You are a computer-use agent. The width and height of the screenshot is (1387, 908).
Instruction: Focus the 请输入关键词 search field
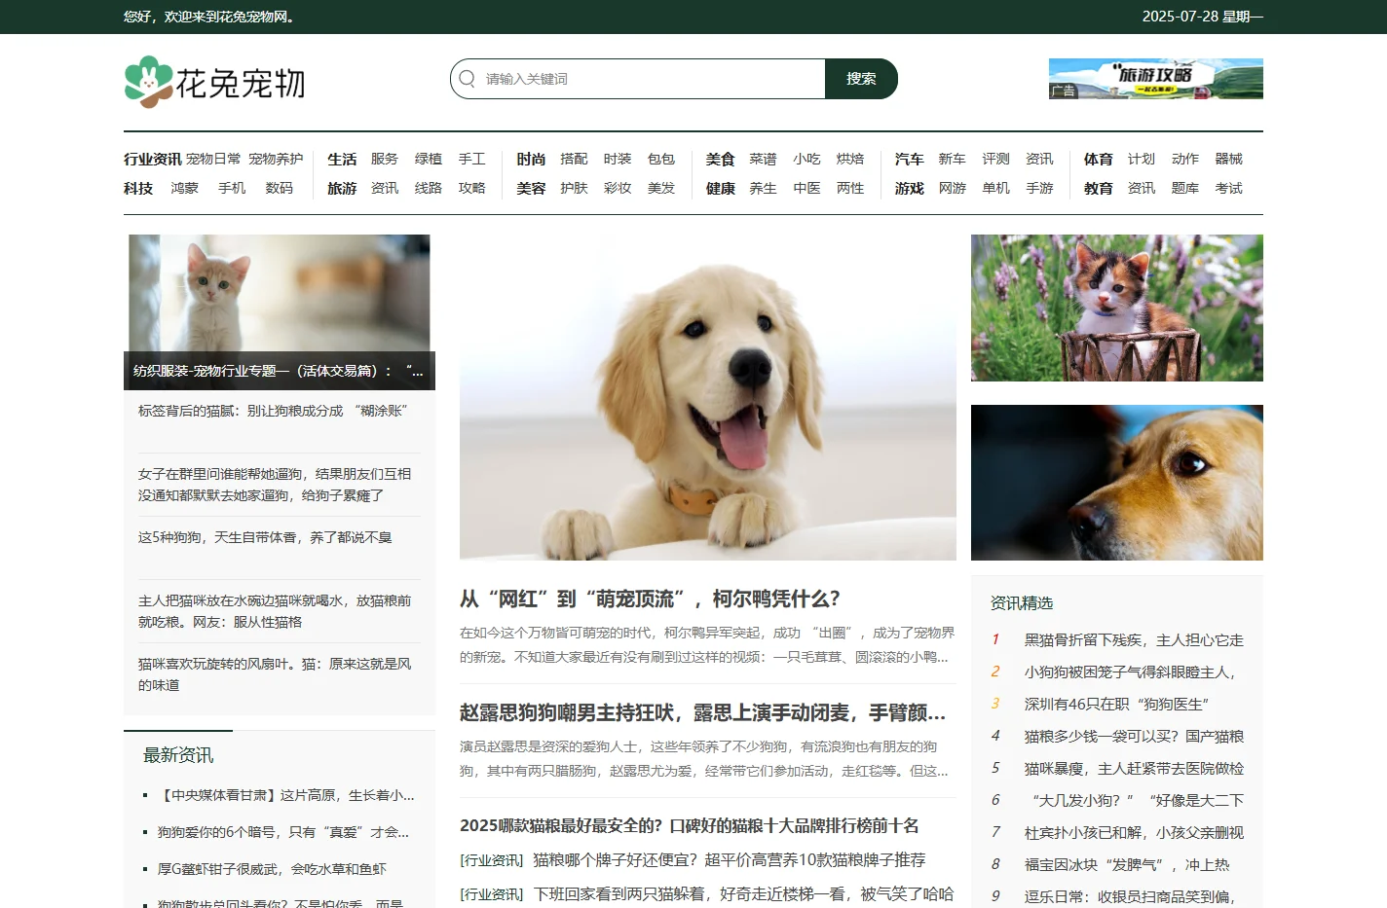pyautogui.click(x=638, y=79)
